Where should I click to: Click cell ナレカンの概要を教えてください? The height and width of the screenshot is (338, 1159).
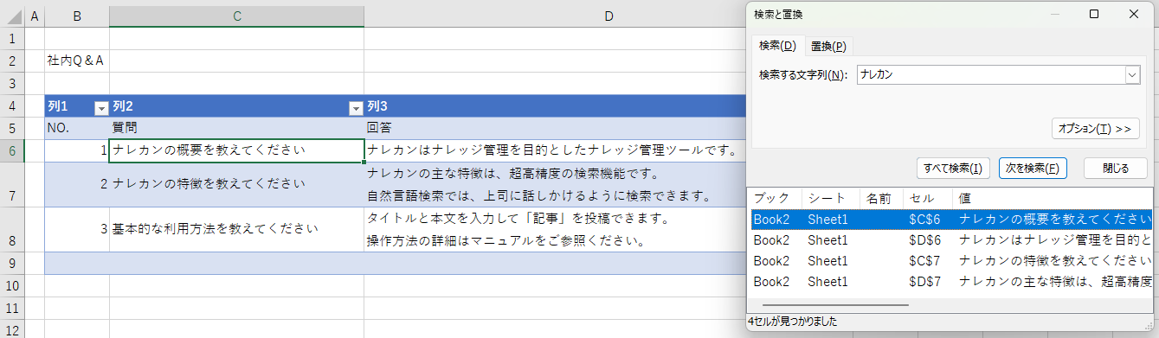pyautogui.click(x=236, y=150)
